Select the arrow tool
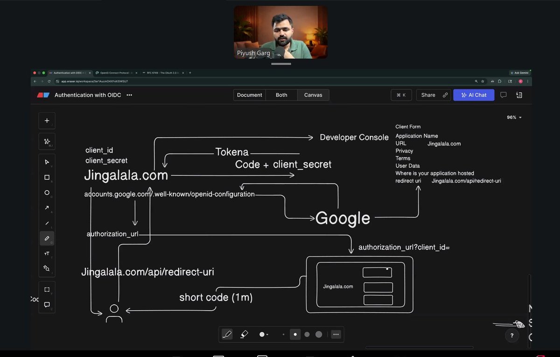This screenshot has width=560, height=357. point(47,208)
